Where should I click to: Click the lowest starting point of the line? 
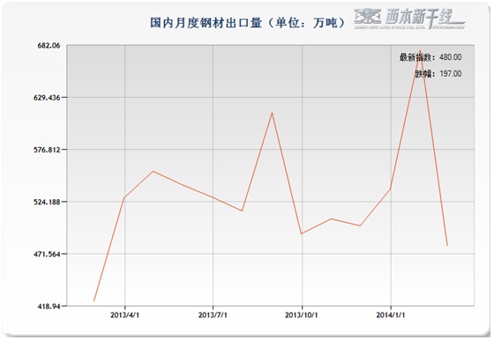pos(94,301)
